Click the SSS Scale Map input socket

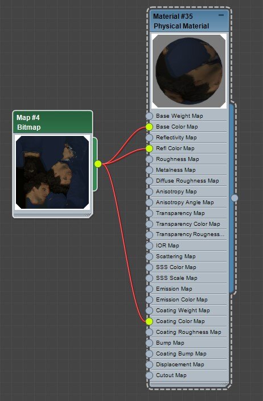(149, 278)
